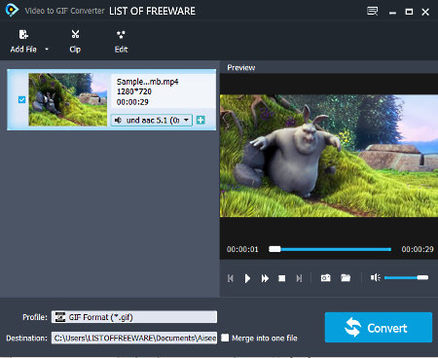Click the Destination path field
Image resolution: width=438 pixels, height=358 pixels.
[x=134, y=338]
